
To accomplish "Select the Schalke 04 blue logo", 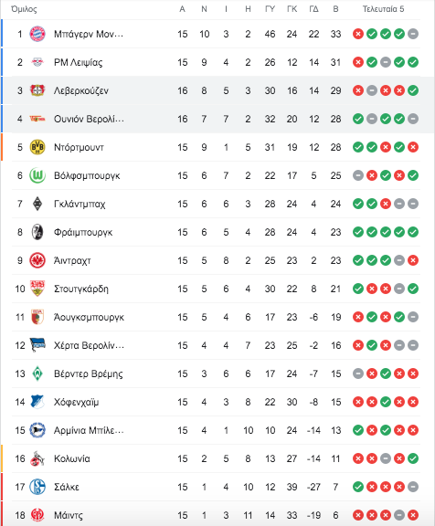I will pos(37,487).
